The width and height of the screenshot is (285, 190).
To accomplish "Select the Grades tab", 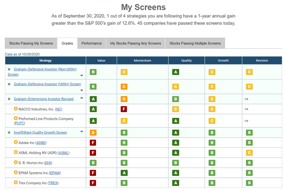I will 67,43.
